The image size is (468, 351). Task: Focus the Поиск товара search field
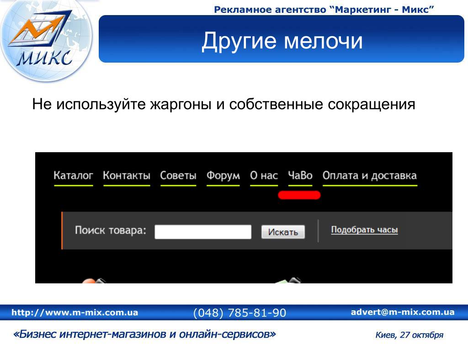pos(203,232)
